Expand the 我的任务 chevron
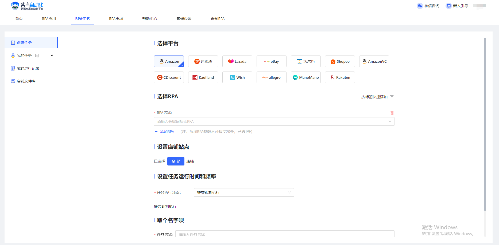Image resolution: width=499 pixels, height=245 pixels. click(x=52, y=56)
